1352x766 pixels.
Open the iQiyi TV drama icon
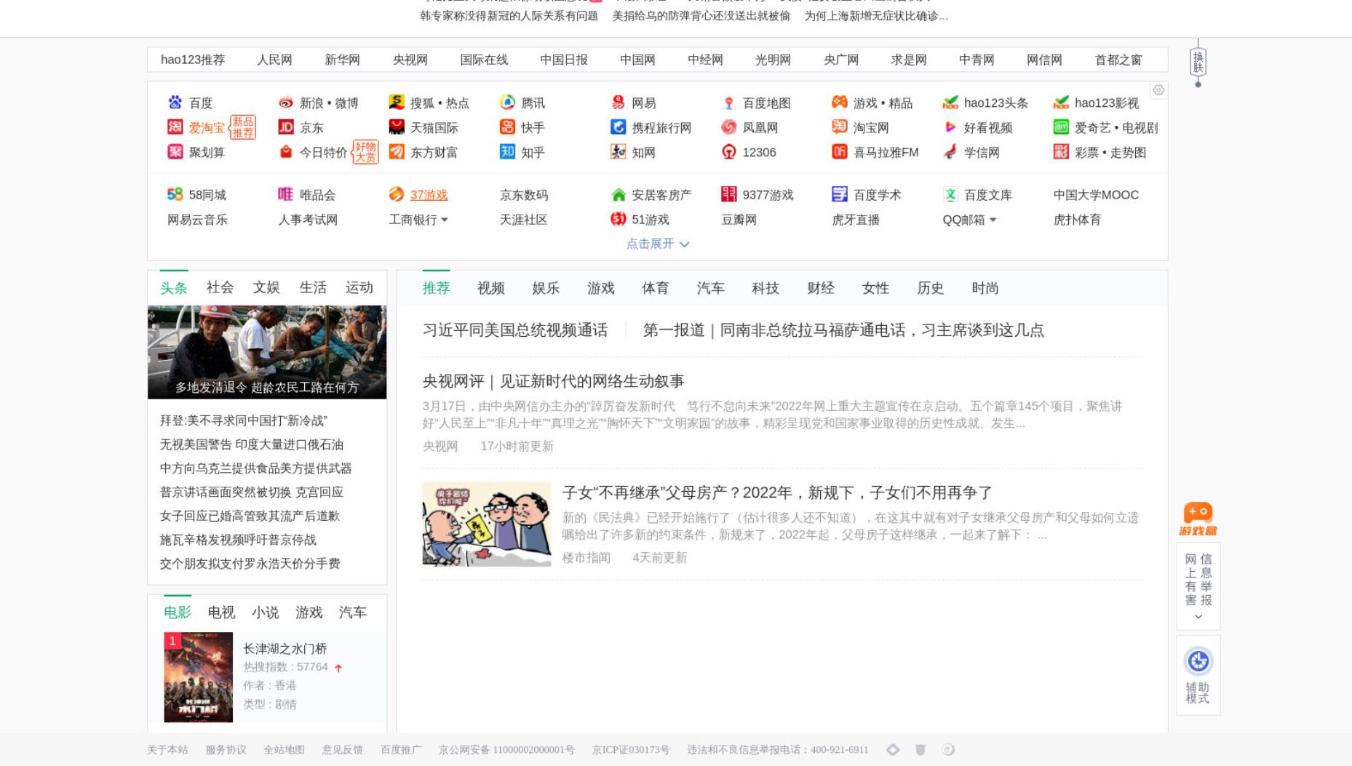[1061, 127]
